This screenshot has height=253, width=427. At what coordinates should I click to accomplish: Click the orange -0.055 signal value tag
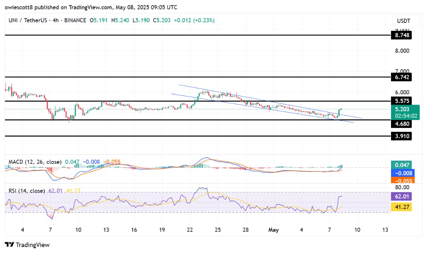click(401, 181)
